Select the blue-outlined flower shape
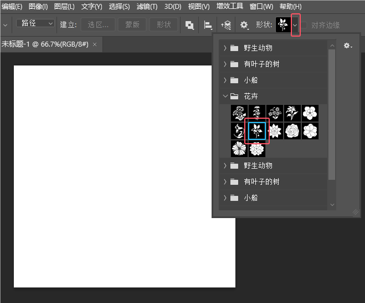This screenshot has width=365, height=303. click(x=257, y=131)
